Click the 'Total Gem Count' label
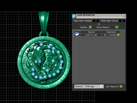137x103 pixels. pyautogui.click(x=109, y=21)
